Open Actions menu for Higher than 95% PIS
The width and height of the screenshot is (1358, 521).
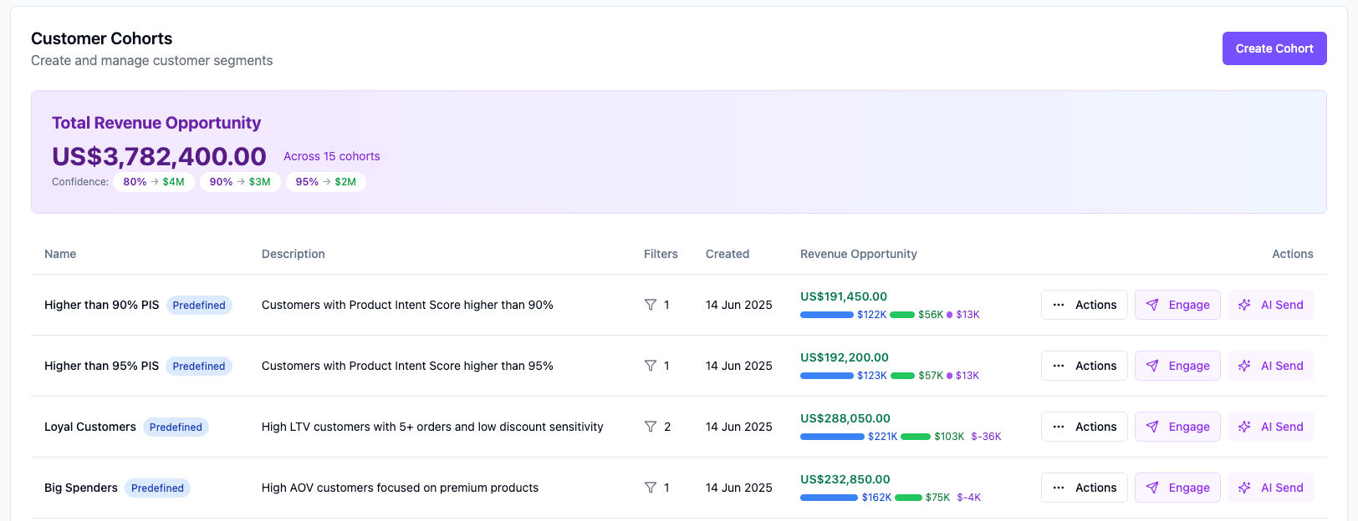(x=1085, y=366)
